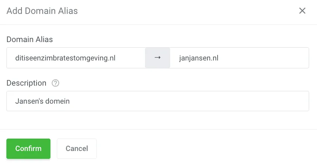Click the text Jansen's domein
Viewport: 317px width, 163px height.
pos(43,101)
